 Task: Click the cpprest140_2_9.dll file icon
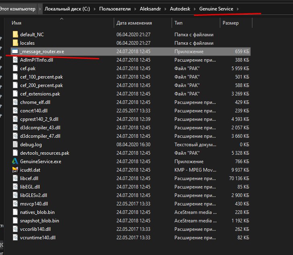coord(15,119)
